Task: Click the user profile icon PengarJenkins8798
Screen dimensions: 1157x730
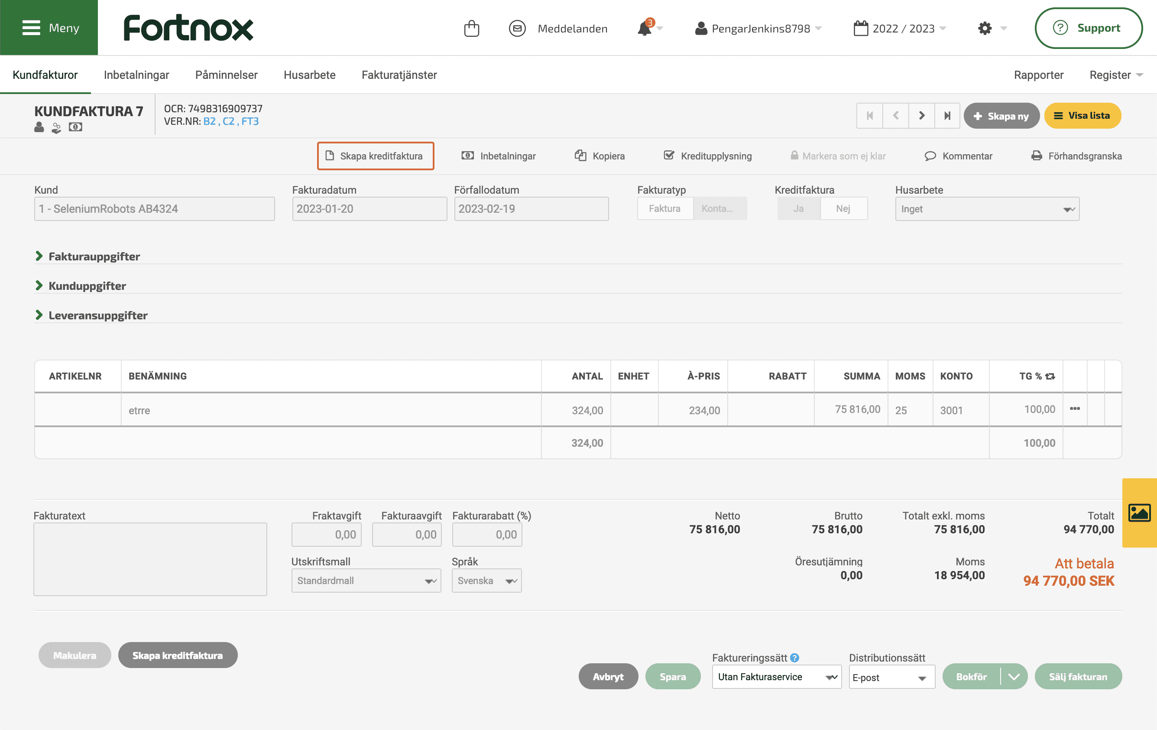Action: point(701,28)
